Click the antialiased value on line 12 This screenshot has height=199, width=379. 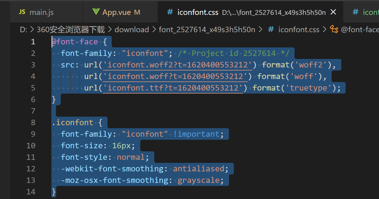click(199, 169)
